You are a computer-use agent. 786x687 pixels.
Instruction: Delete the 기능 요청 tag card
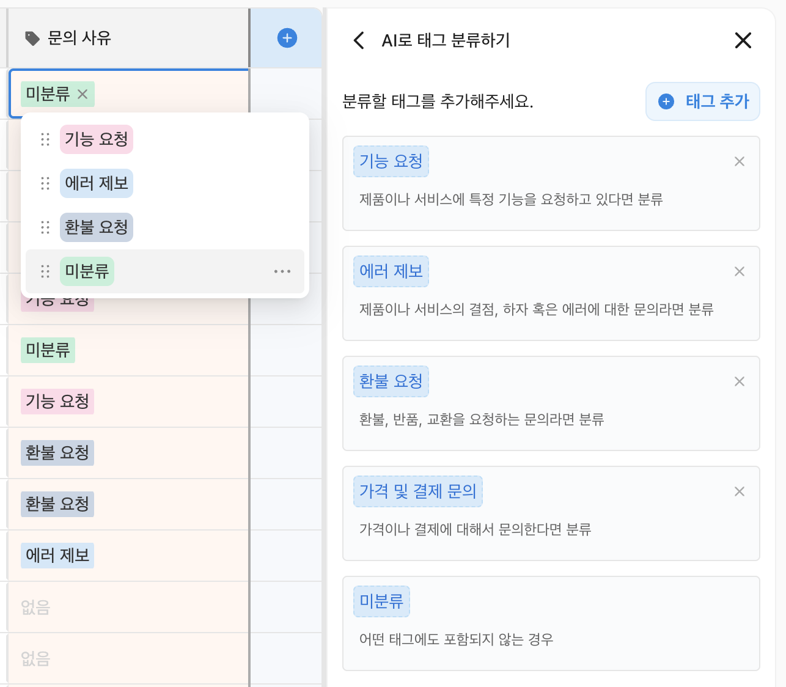pos(739,161)
